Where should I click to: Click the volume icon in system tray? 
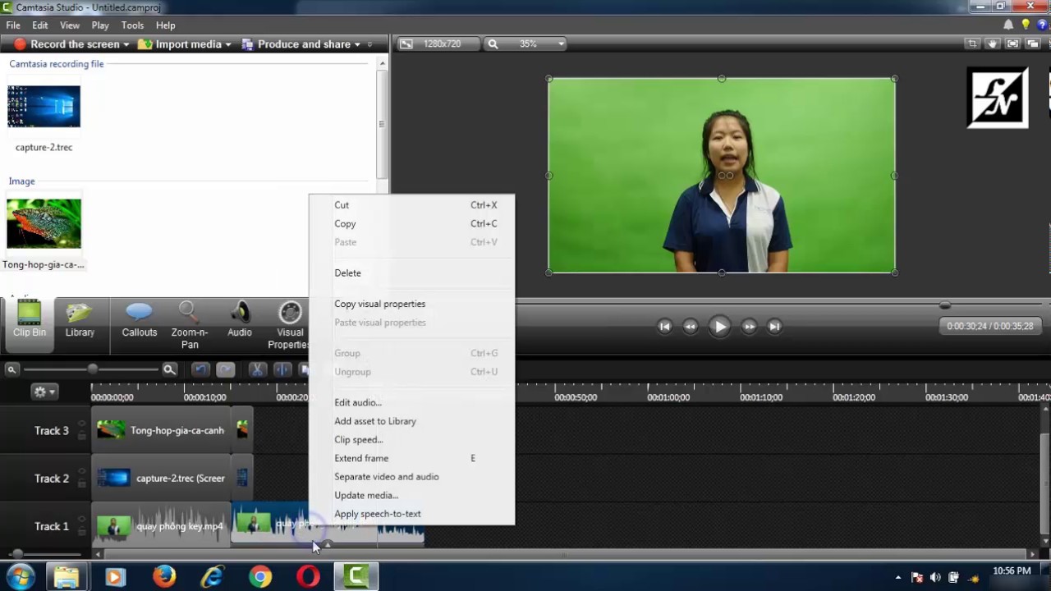(x=935, y=578)
